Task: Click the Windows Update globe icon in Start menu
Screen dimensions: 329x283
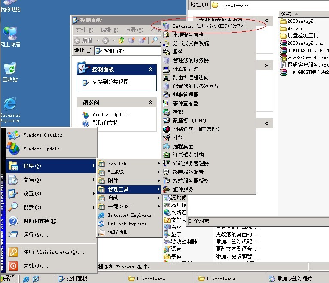Action: (x=13, y=149)
